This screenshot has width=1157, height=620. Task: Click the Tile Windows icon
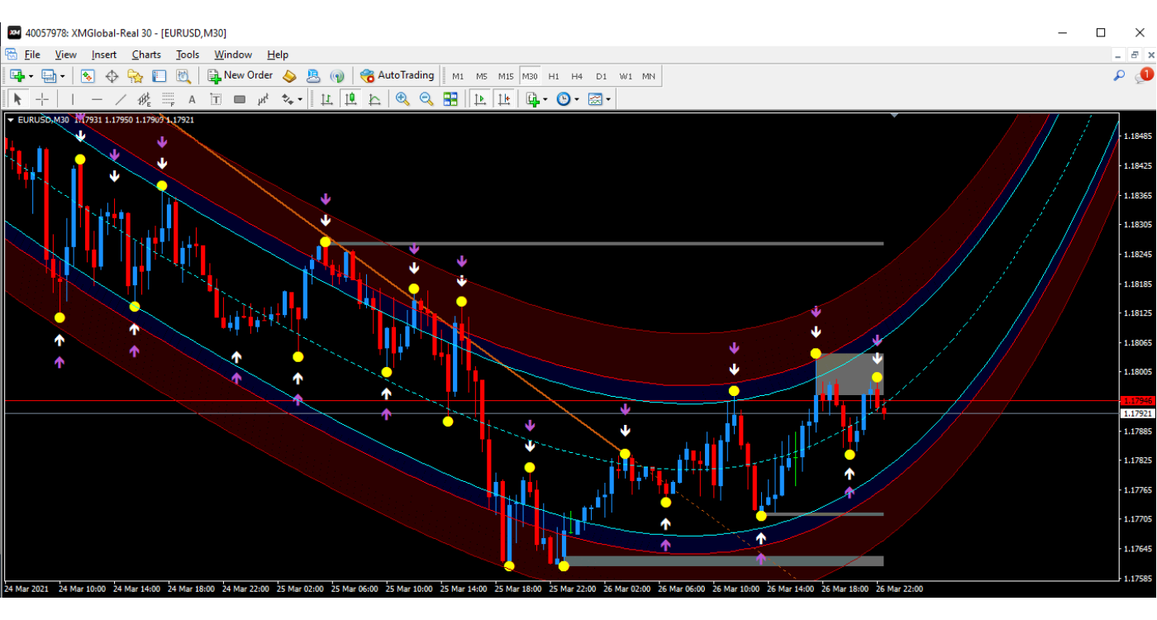450,99
